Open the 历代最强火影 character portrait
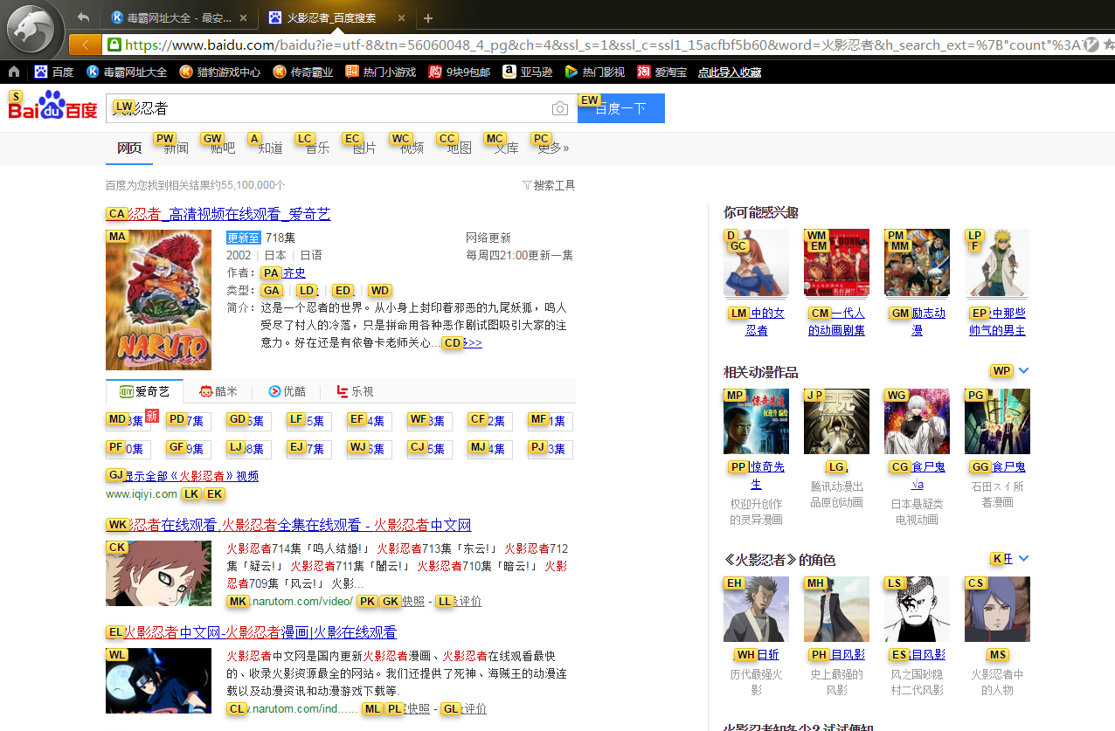This screenshot has height=731, width=1115. [756, 610]
